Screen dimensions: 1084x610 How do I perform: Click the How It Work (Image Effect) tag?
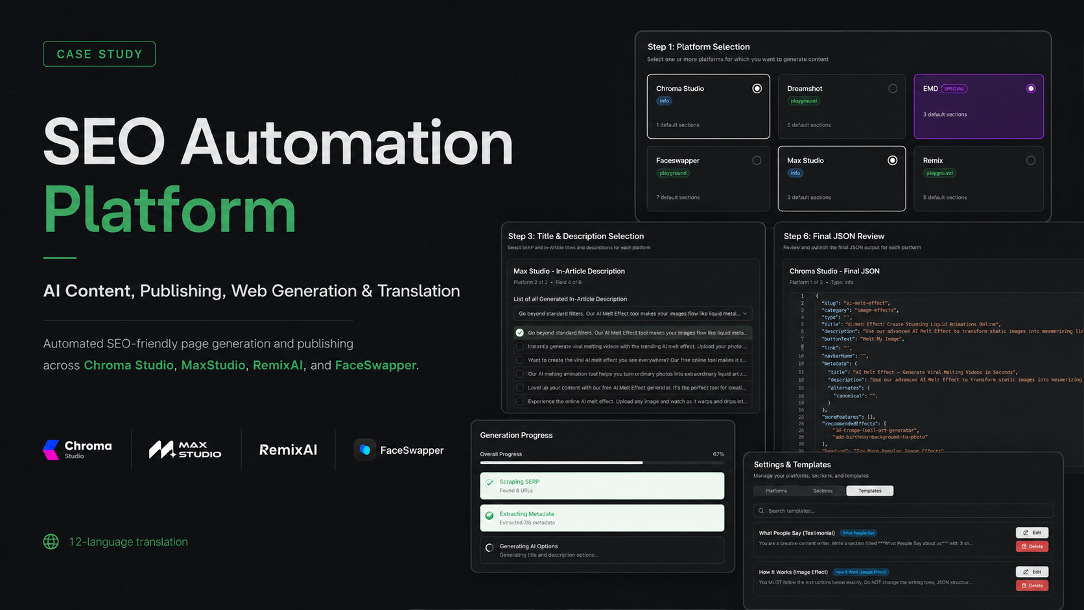pos(861,572)
